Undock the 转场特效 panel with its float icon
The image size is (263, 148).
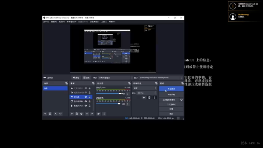pyautogui.click(x=156, y=83)
